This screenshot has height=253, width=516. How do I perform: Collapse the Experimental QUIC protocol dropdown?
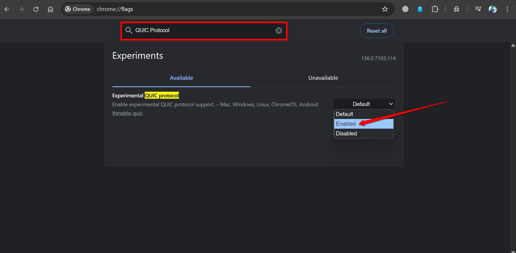[363, 104]
